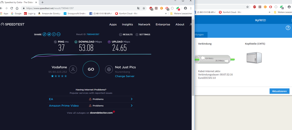The image size is (292, 130).
Task: Click Change Server link
Action: [x=125, y=76]
